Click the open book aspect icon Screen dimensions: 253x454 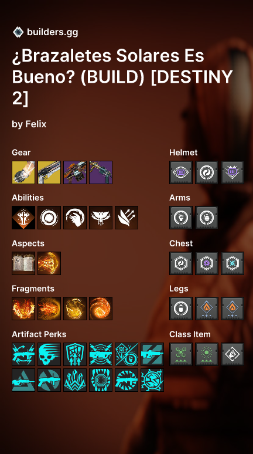23,263
